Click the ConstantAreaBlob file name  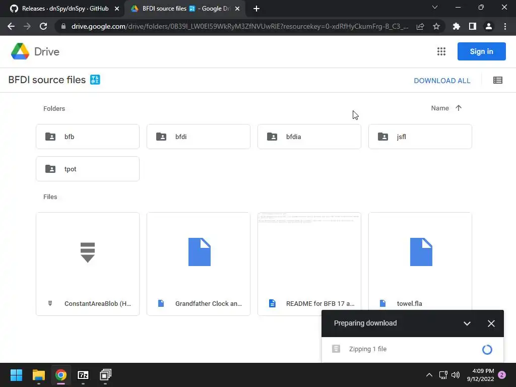click(98, 303)
